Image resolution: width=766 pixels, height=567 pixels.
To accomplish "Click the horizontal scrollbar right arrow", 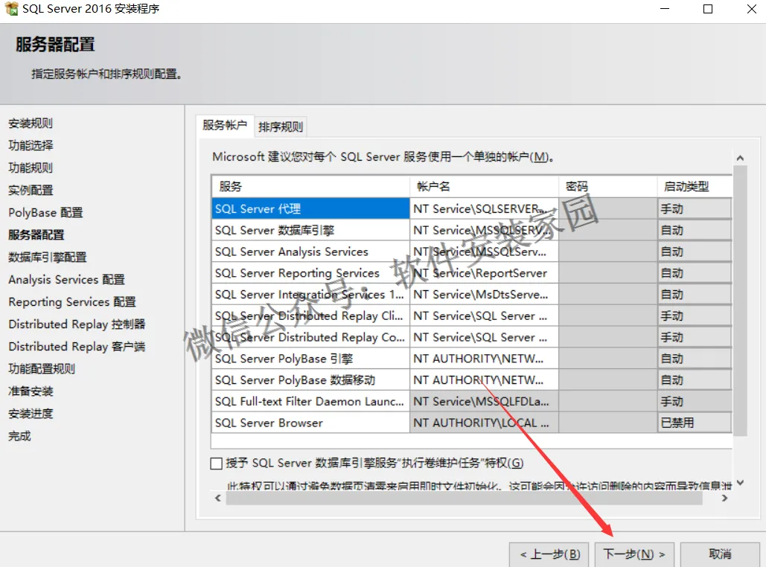I will (x=725, y=498).
